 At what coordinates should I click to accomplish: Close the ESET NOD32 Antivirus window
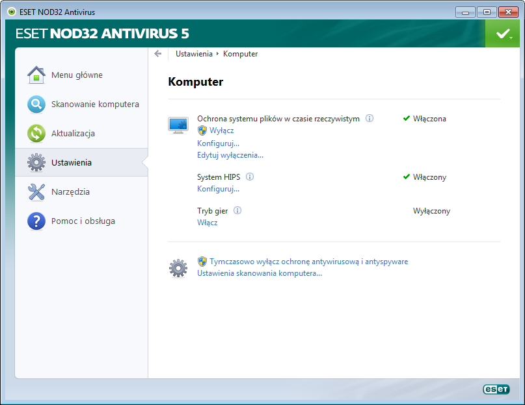508,12
